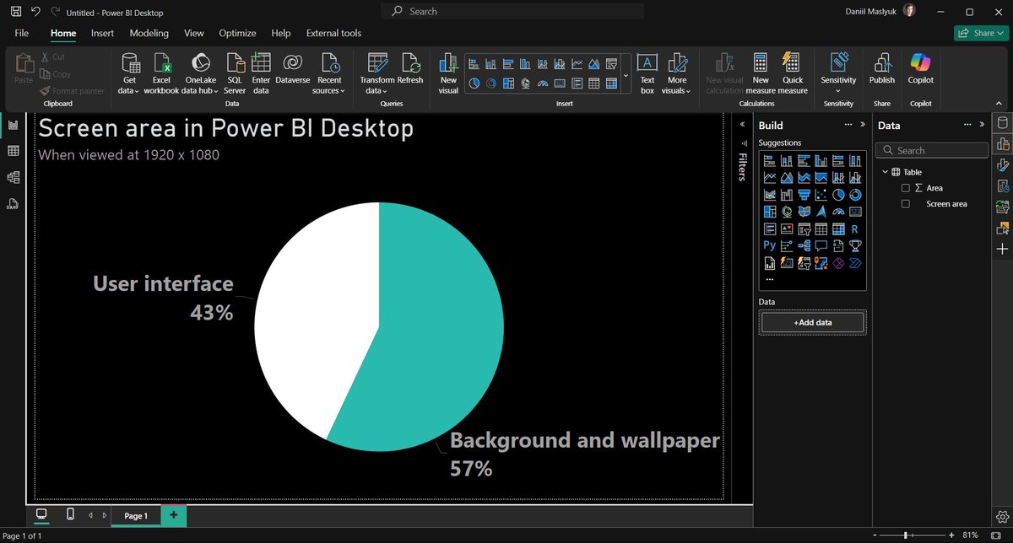Click the save icon in title bar
Image resolution: width=1013 pixels, height=543 pixels.
pos(15,12)
